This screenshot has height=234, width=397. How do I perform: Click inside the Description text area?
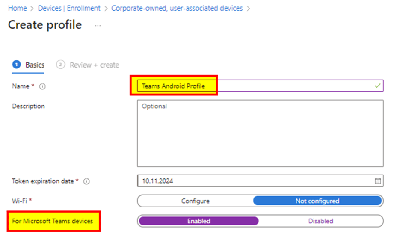pyautogui.click(x=260, y=133)
